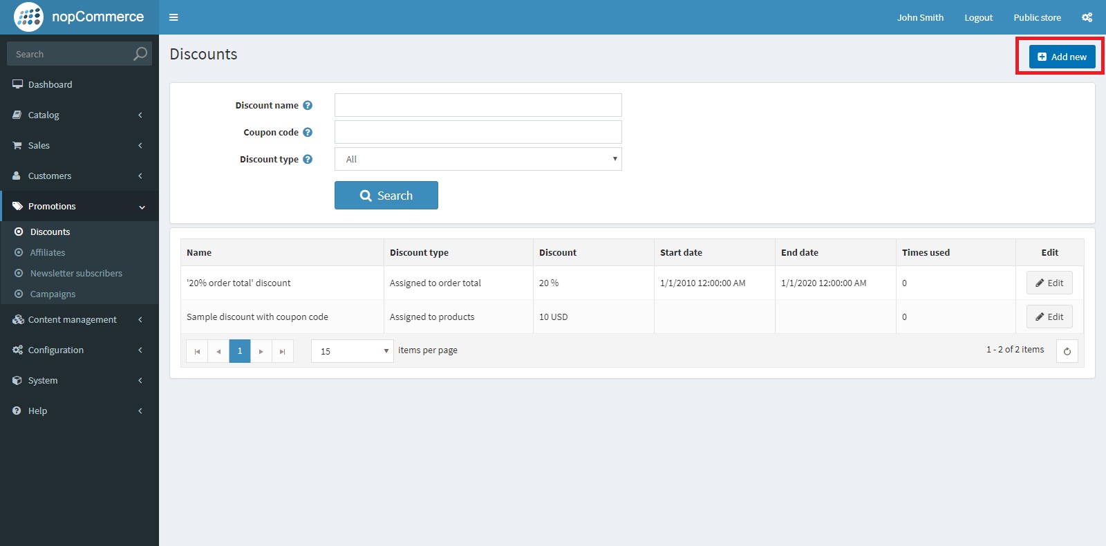
Task: Click the Content management cubes icon
Action: point(18,319)
